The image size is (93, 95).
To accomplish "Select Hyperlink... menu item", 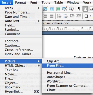I will (21, 92).
